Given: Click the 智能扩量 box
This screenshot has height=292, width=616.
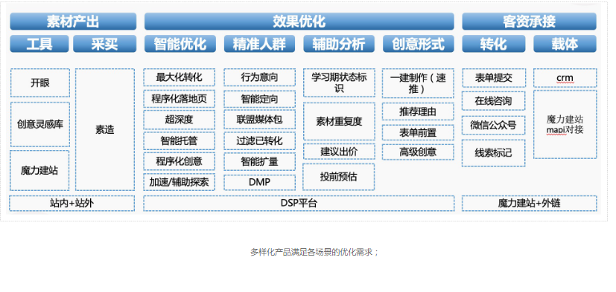Looking at the screenshot, I should [x=260, y=161].
